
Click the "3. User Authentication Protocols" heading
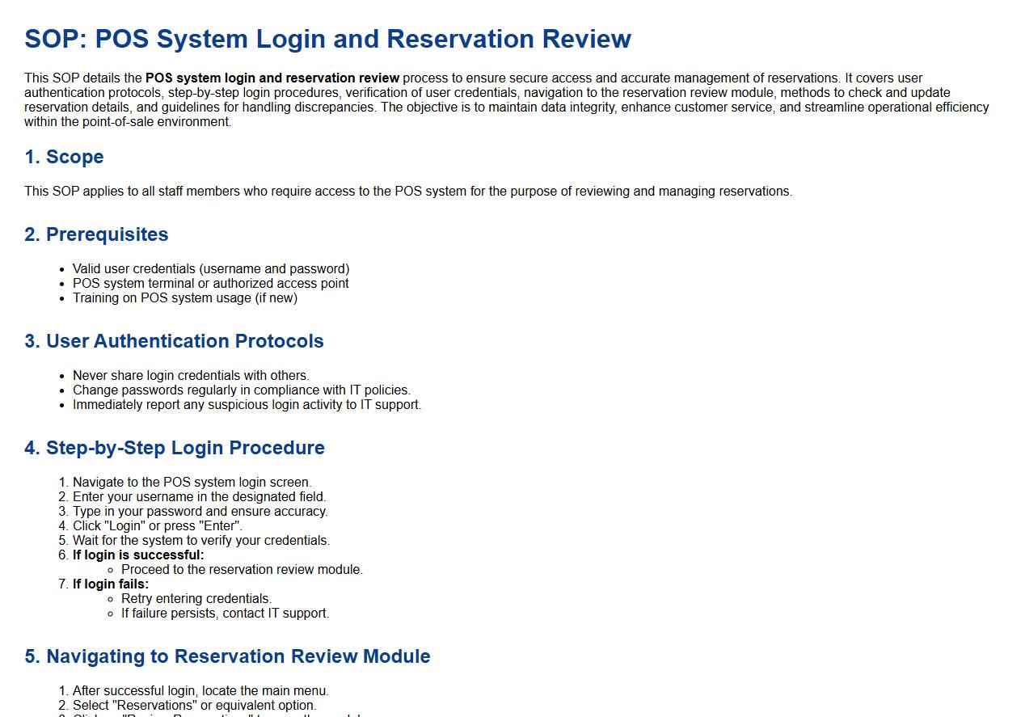pyautogui.click(x=174, y=341)
